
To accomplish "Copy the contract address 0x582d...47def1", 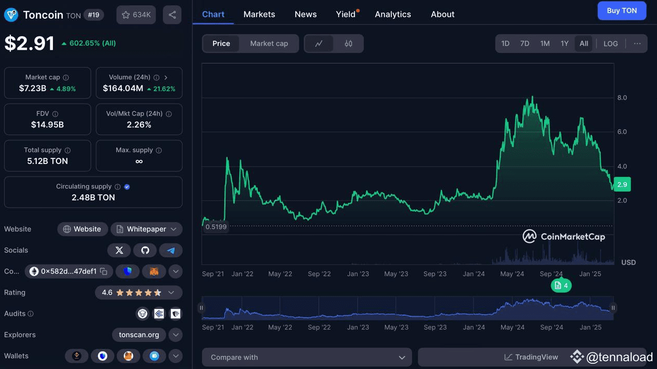I will point(104,271).
